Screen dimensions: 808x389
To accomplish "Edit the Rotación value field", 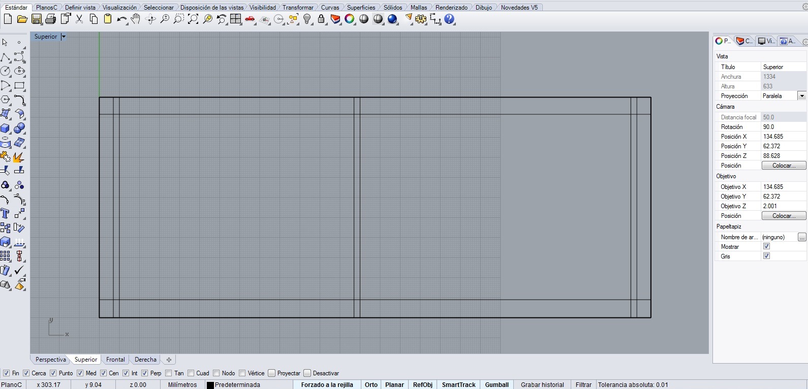I will 784,127.
